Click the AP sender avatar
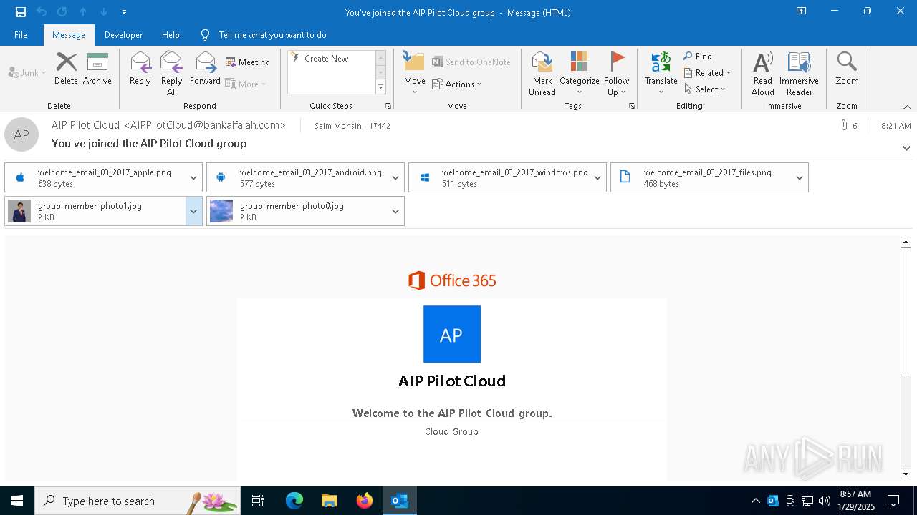 pyautogui.click(x=21, y=134)
